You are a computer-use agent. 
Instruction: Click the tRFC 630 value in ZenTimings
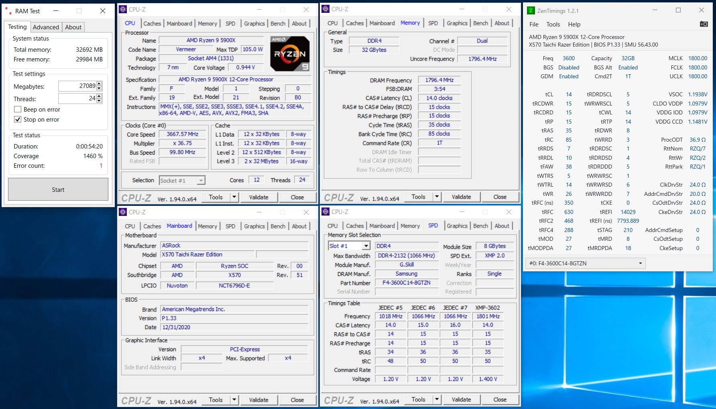click(569, 212)
